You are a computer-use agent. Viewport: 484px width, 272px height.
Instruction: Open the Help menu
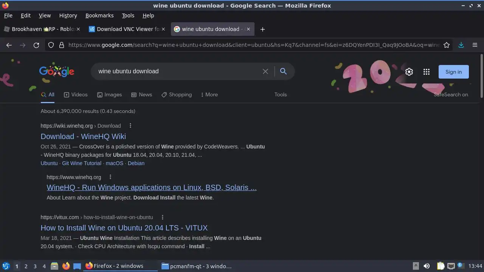point(148,15)
